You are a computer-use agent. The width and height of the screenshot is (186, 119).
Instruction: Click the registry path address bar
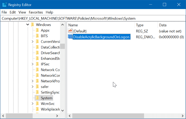point(93,19)
